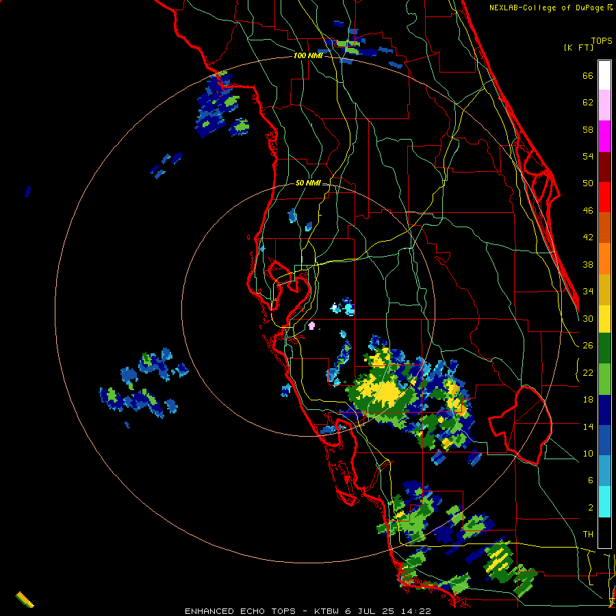The image size is (616, 616).
Task: Select the dark green legend swatch
Action: tap(604, 348)
